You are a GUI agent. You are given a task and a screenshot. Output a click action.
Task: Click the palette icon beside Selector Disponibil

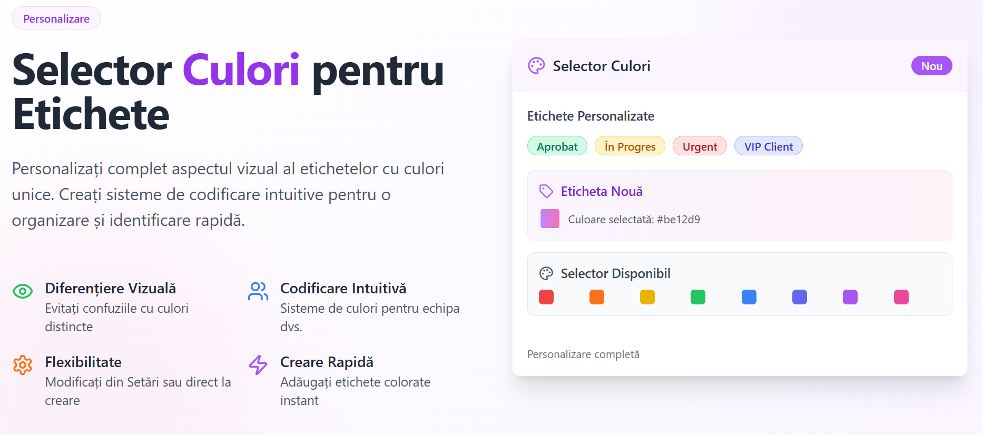[x=546, y=273]
